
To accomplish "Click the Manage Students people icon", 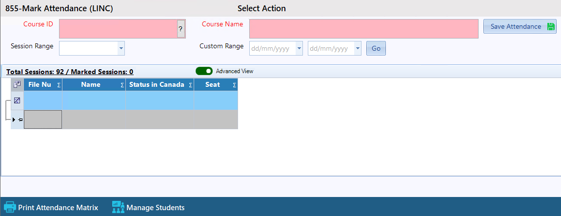I will [118, 207].
